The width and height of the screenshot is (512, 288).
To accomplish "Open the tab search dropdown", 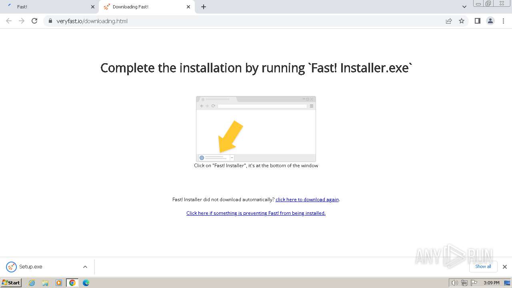I will tap(464, 7).
